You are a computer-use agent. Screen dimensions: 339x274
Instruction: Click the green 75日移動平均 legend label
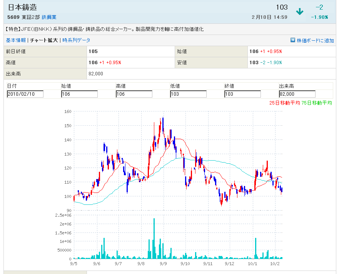317,103
